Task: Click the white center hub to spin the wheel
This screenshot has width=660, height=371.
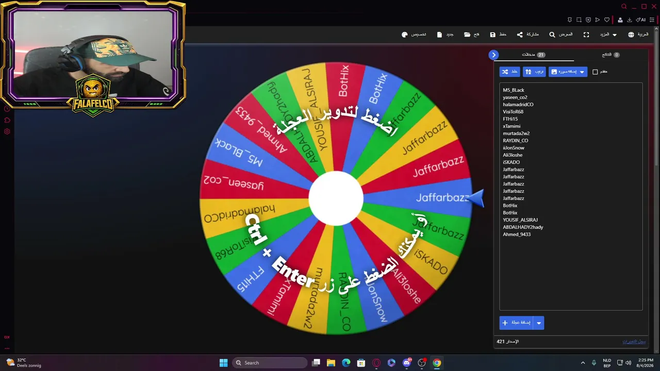Action: (x=336, y=198)
